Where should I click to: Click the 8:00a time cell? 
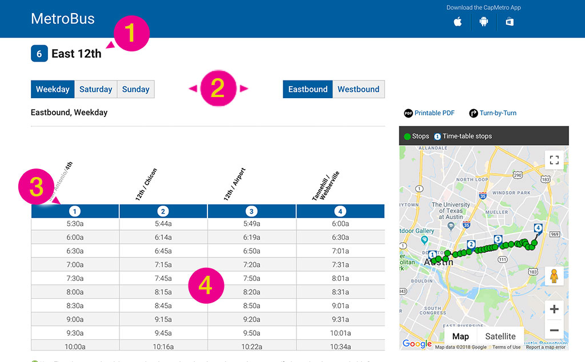tap(75, 292)
